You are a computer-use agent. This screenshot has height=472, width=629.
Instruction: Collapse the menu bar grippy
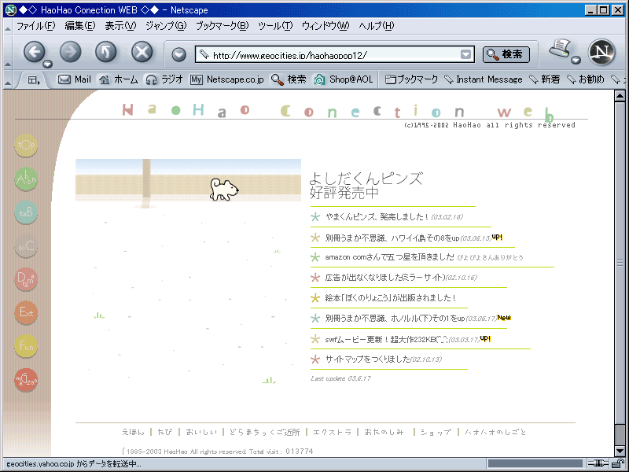pyautogui.click(x=8, y=28)
